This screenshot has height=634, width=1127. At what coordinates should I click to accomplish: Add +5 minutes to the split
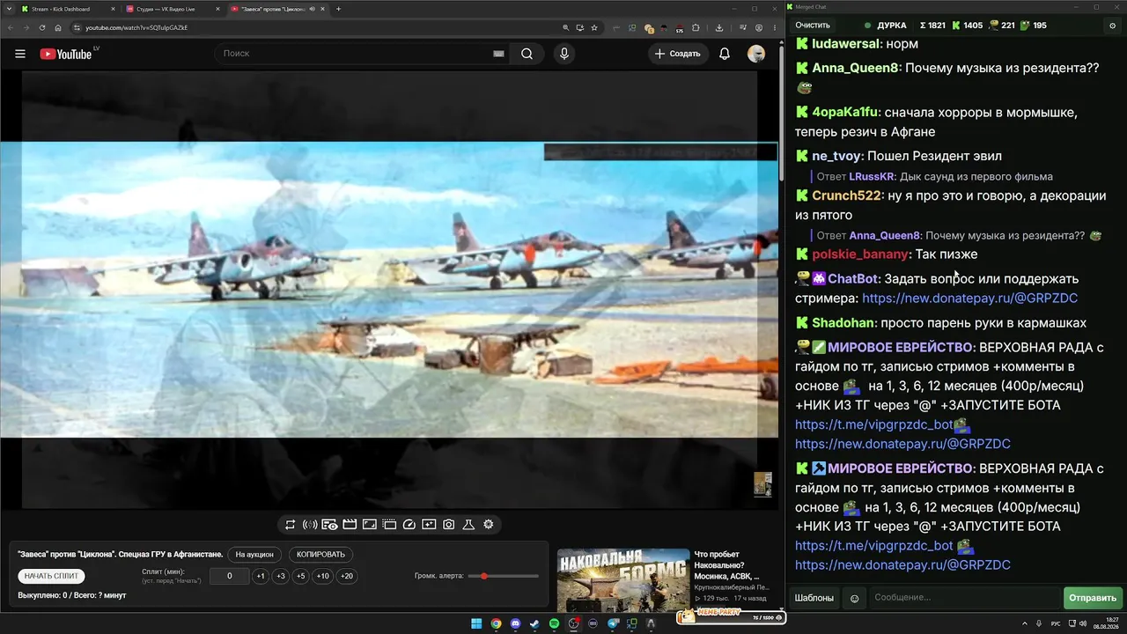[301, 576]
